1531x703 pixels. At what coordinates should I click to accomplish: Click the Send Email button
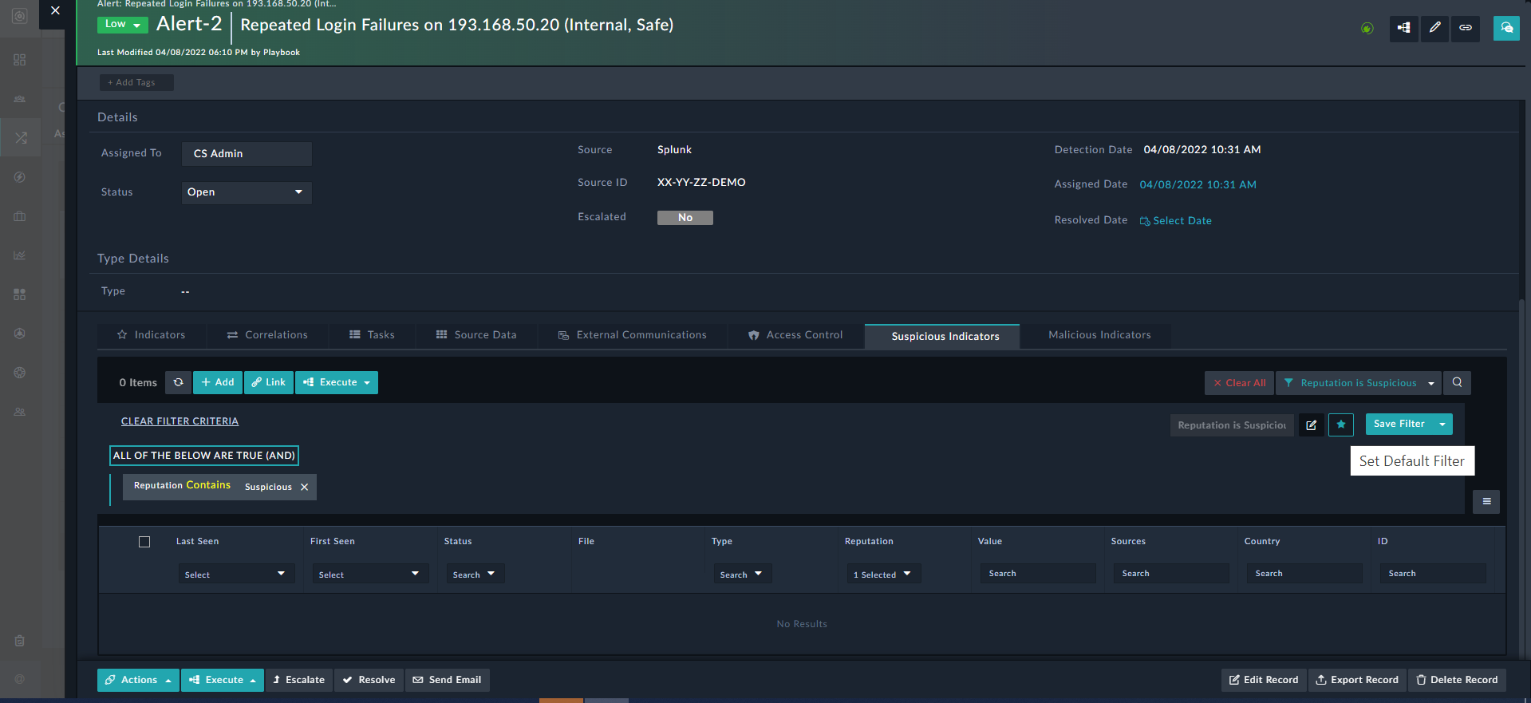[448, 680]
